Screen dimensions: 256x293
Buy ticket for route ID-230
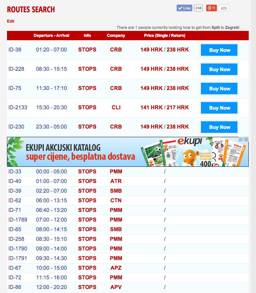pyautogui.click(x=219, y=127)
